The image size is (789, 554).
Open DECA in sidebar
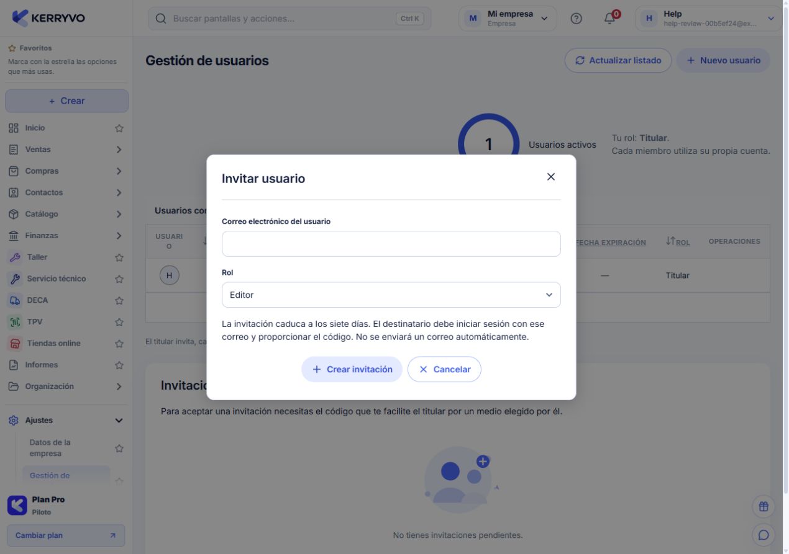click(x=37, y=300)
